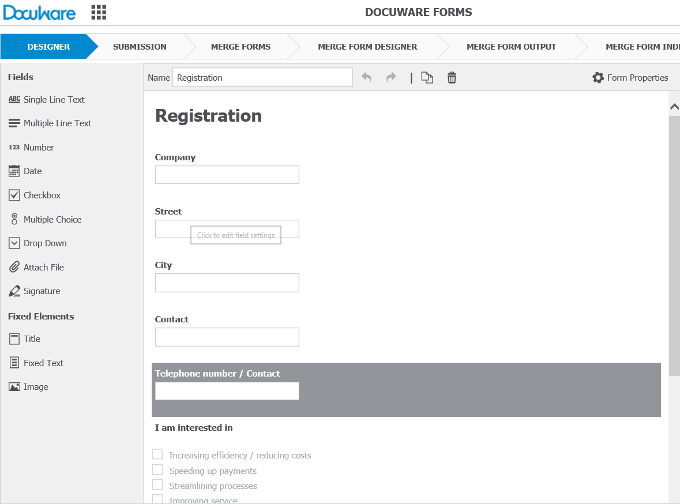The width and height of the screenshot is (680, 504).
Task: Add a Drop Down field
Action: coord(44,243)
